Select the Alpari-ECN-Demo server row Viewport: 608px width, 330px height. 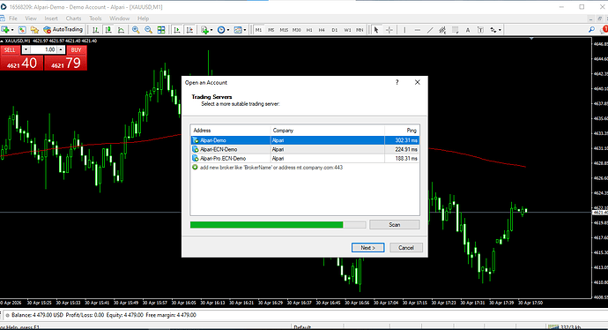point(305,149)
